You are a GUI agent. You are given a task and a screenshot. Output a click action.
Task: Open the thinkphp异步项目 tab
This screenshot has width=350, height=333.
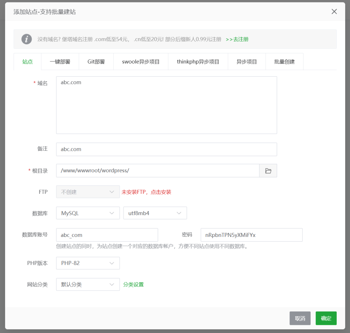click(198, 62)
